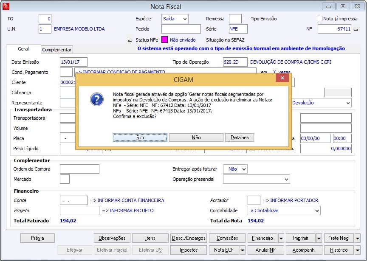This screenshot has width=367, height=261.
Task: Click the magenta Status NFe color indicator
Action: tap(164, 40)
